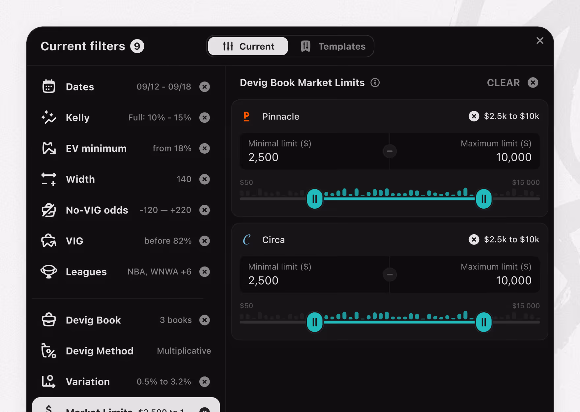This screenshot has width=580, height=412.
Task: Click Circa slider right handle
Action: pos(484,322)
